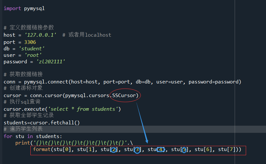Click the '# 获取数据链接' comment line

(23, 74)
